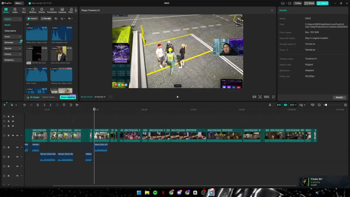Lock the main video track
This screenshot has width=350, height=197.
tap(8, 135)
